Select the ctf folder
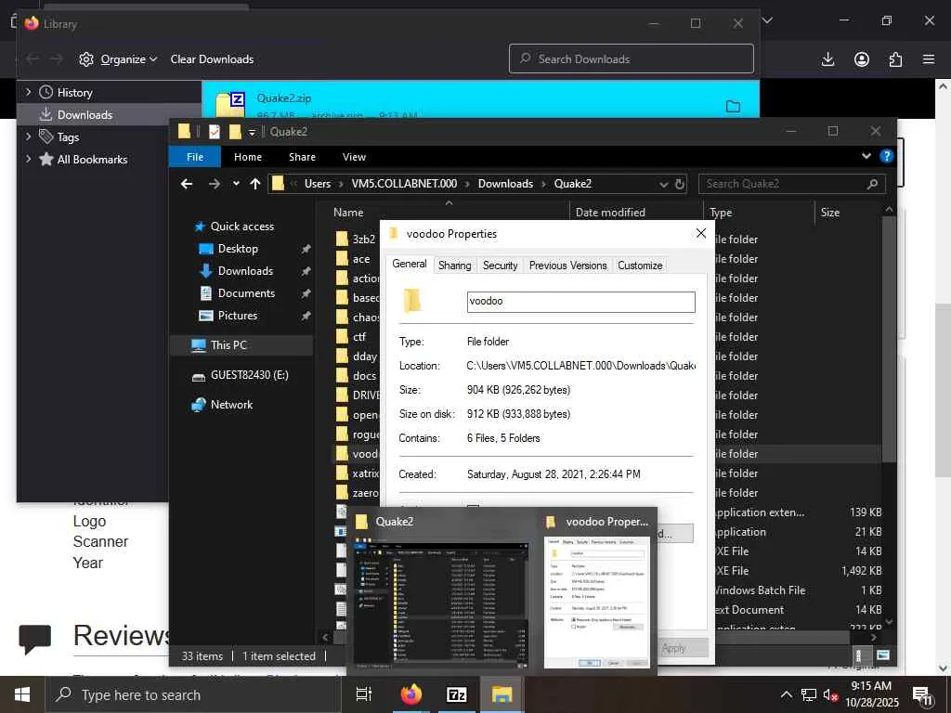This screenshot has height=713, width=951. pyautogui.click(x=359, y=336)
